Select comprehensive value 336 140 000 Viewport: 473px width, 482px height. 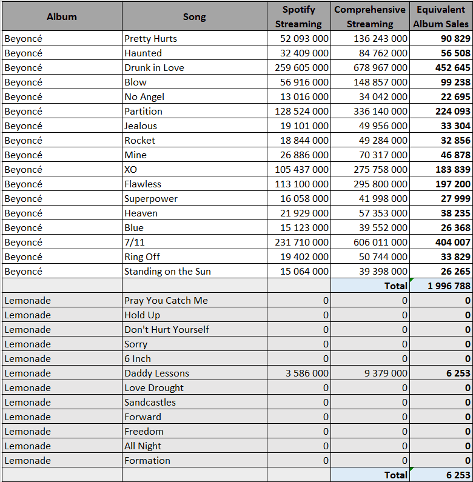click(x=371, y=111)
